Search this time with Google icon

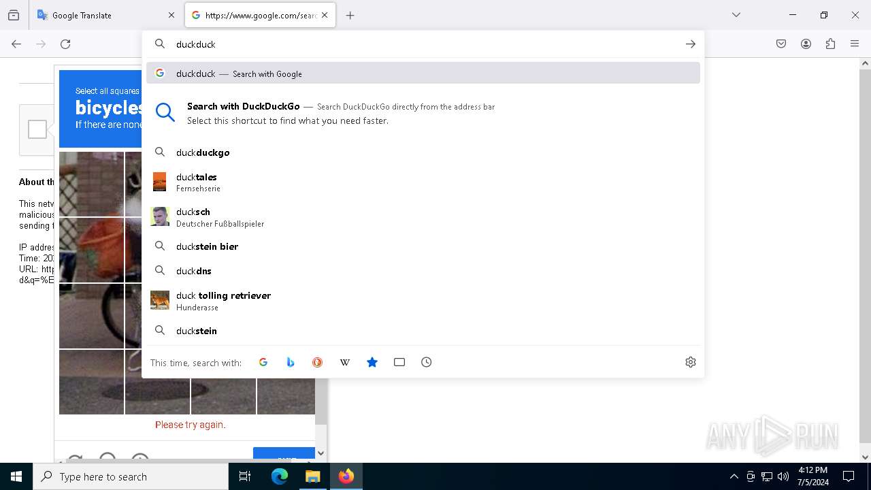(x=263, y=362)
